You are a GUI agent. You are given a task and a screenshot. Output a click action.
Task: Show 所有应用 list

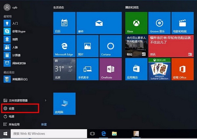point(14,125)
